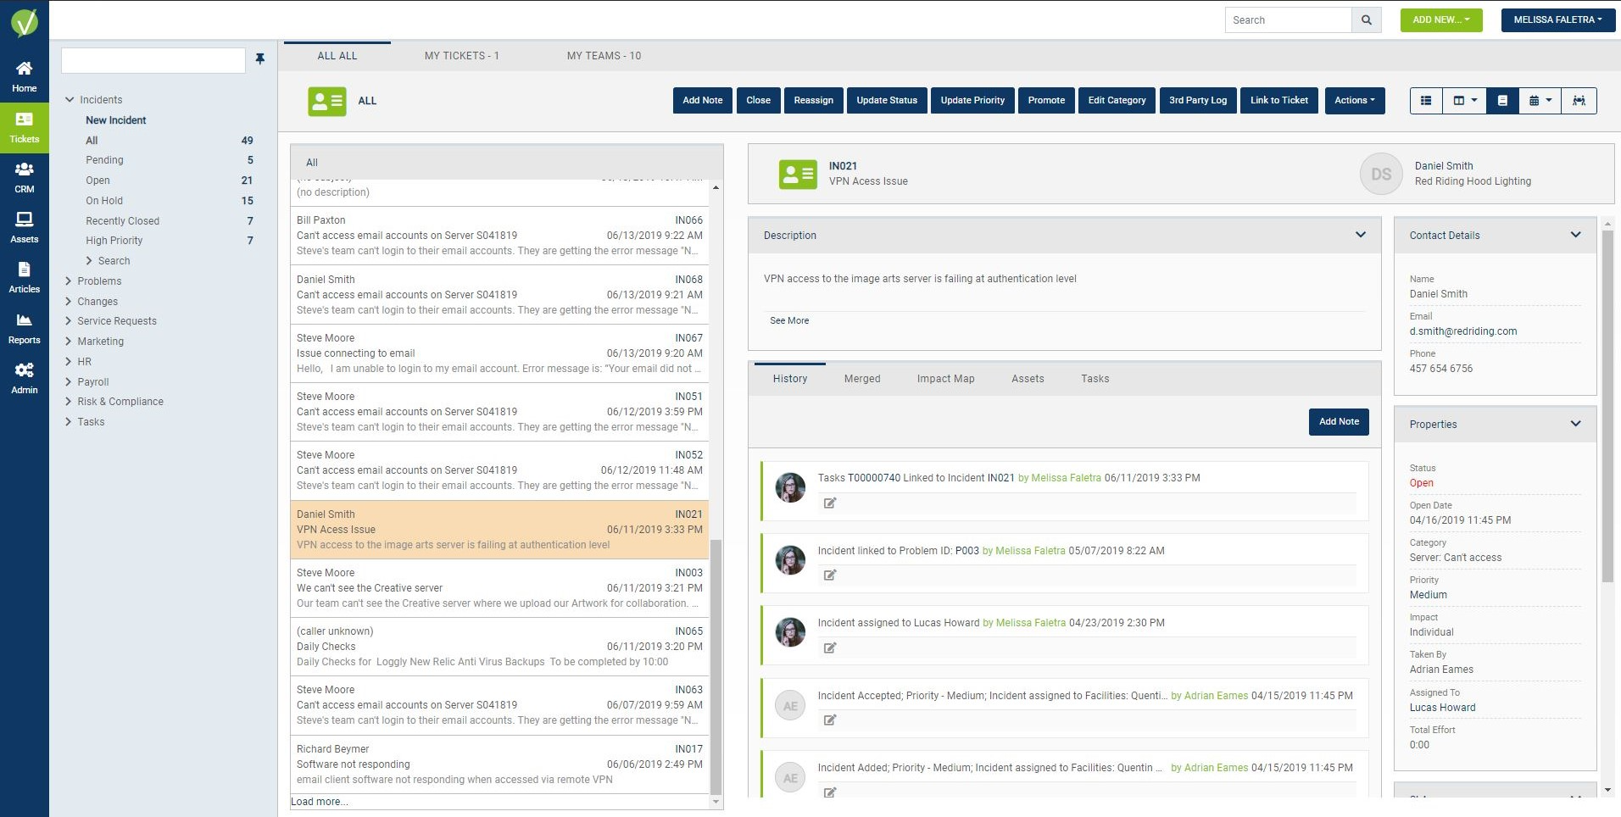Click the top Search input field
Viewport: 1621px width, 817px height.
1288,20
